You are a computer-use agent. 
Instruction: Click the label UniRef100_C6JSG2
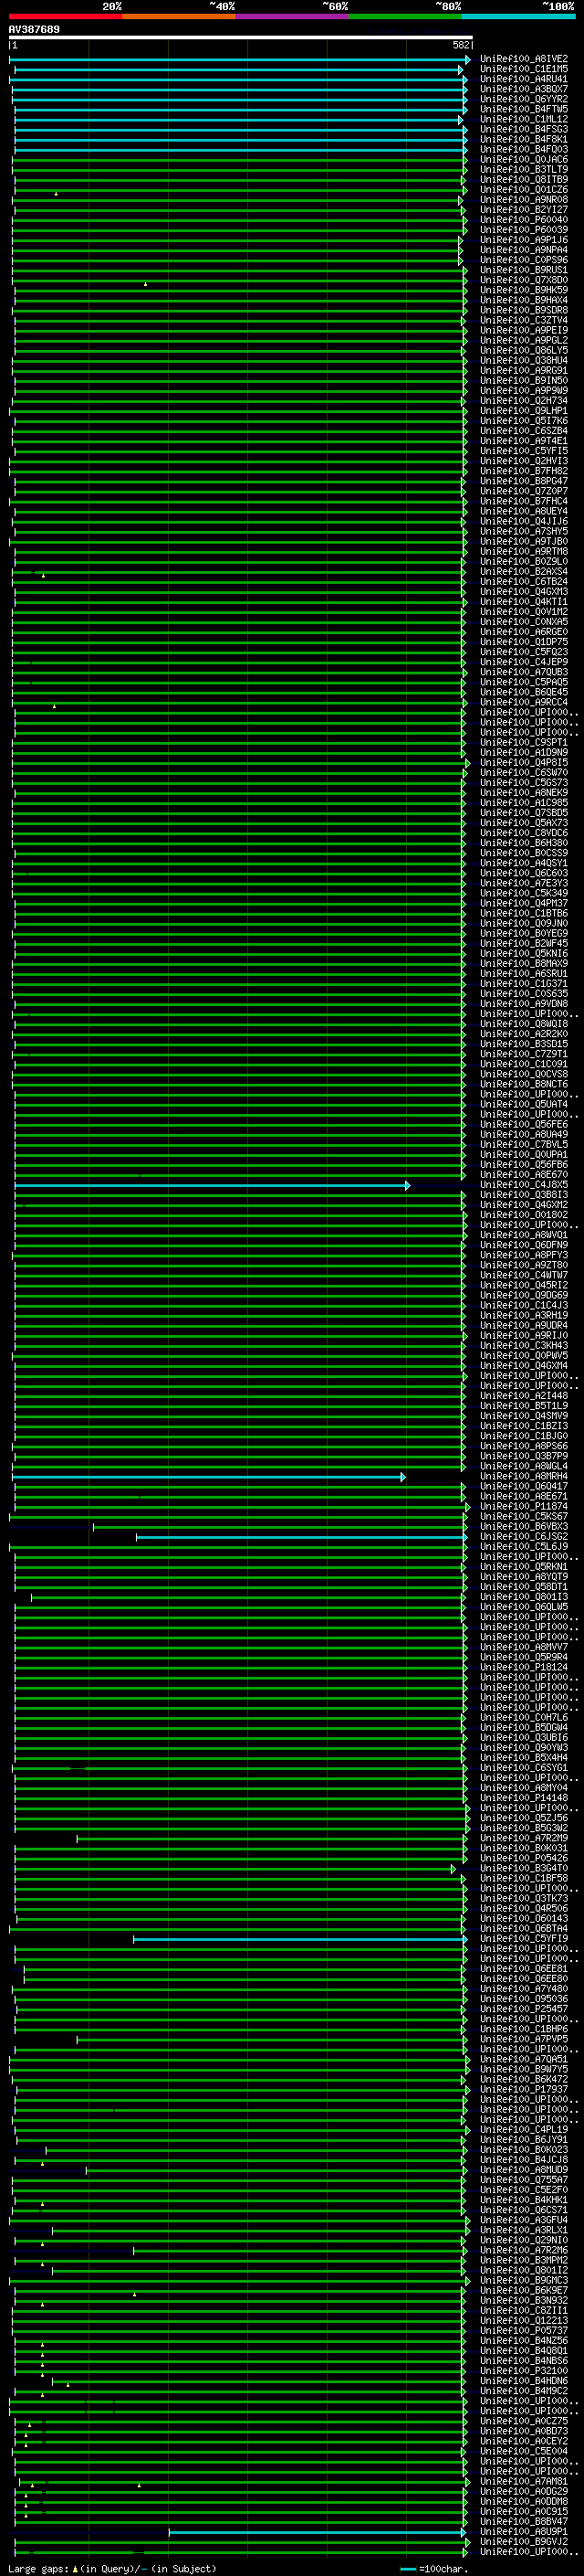click(523, 1536)
